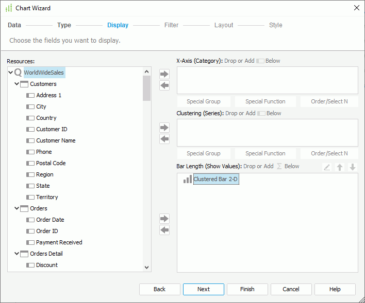Toggle the X-Axis Below position switch
Viewport: 365px width, 303px height.
pos(260,61)
